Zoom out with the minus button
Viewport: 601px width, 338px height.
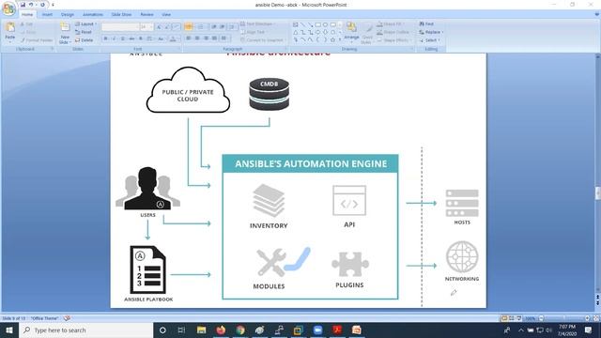point(541,318)
